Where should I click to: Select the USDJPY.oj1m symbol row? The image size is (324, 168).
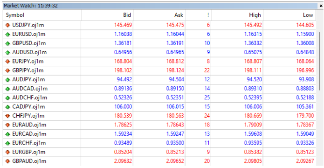[x=159, y=25]
